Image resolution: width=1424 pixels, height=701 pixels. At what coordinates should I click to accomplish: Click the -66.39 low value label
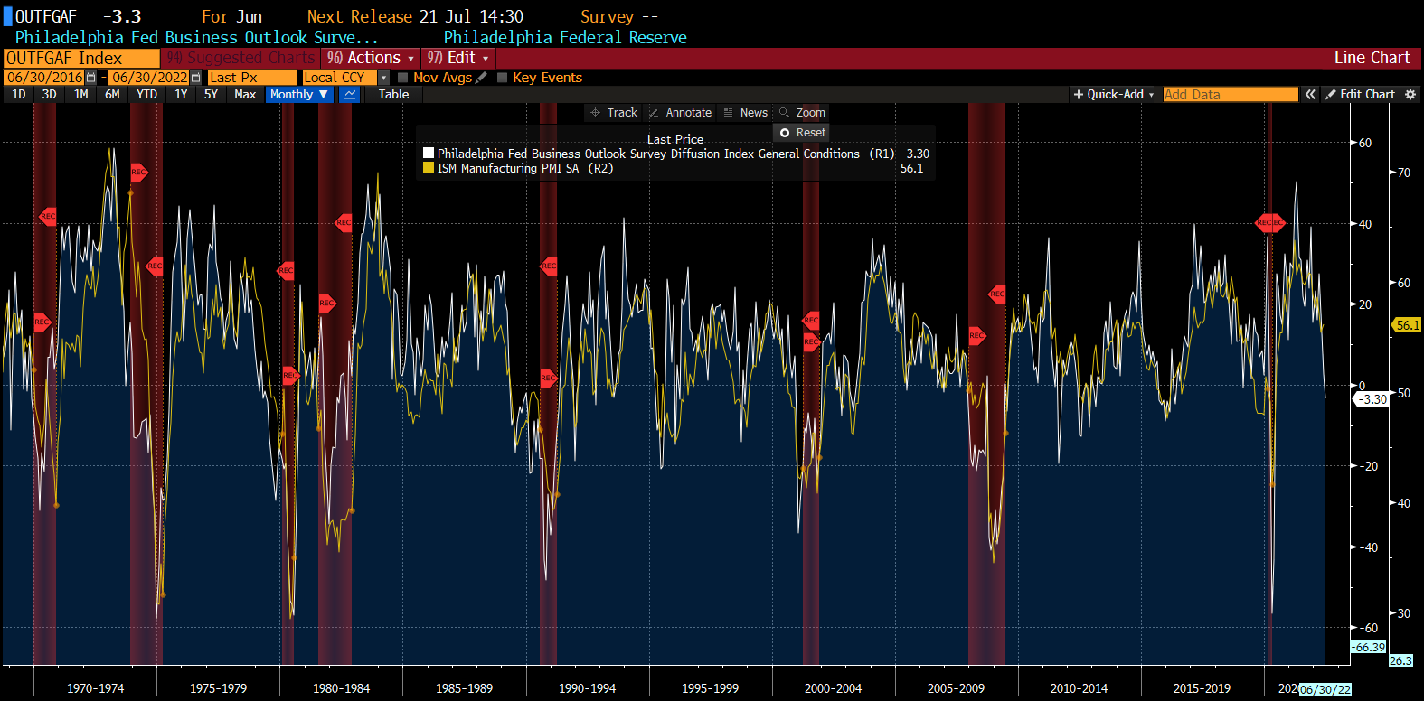coord(1369,647)
